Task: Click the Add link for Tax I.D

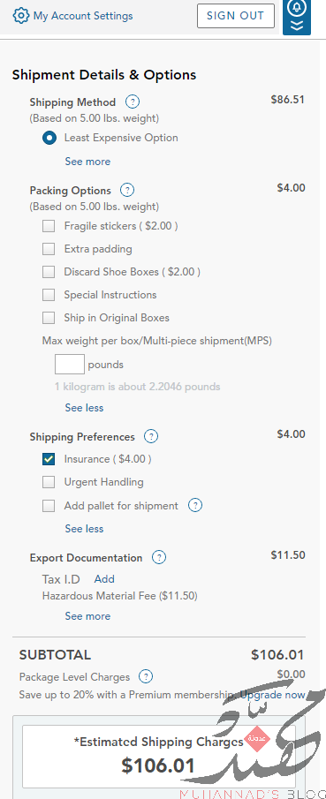Action: click(x=104, y=579)
